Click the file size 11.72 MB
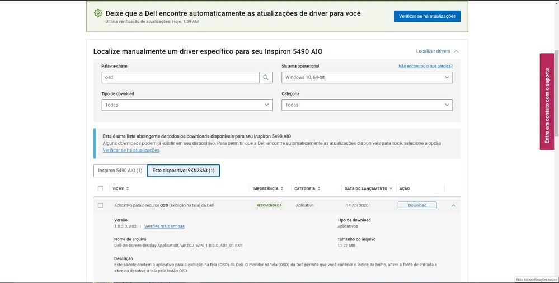 [346, 246]
